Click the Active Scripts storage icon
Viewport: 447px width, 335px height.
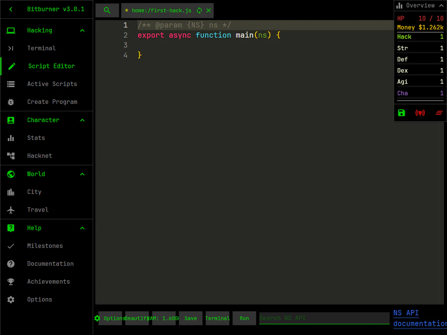click(x=11, y=84)
